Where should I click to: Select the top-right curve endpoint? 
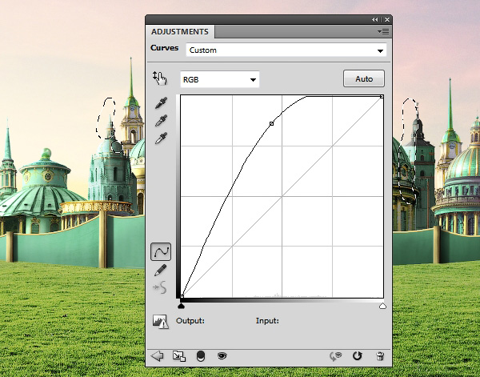tap(382, 97)
